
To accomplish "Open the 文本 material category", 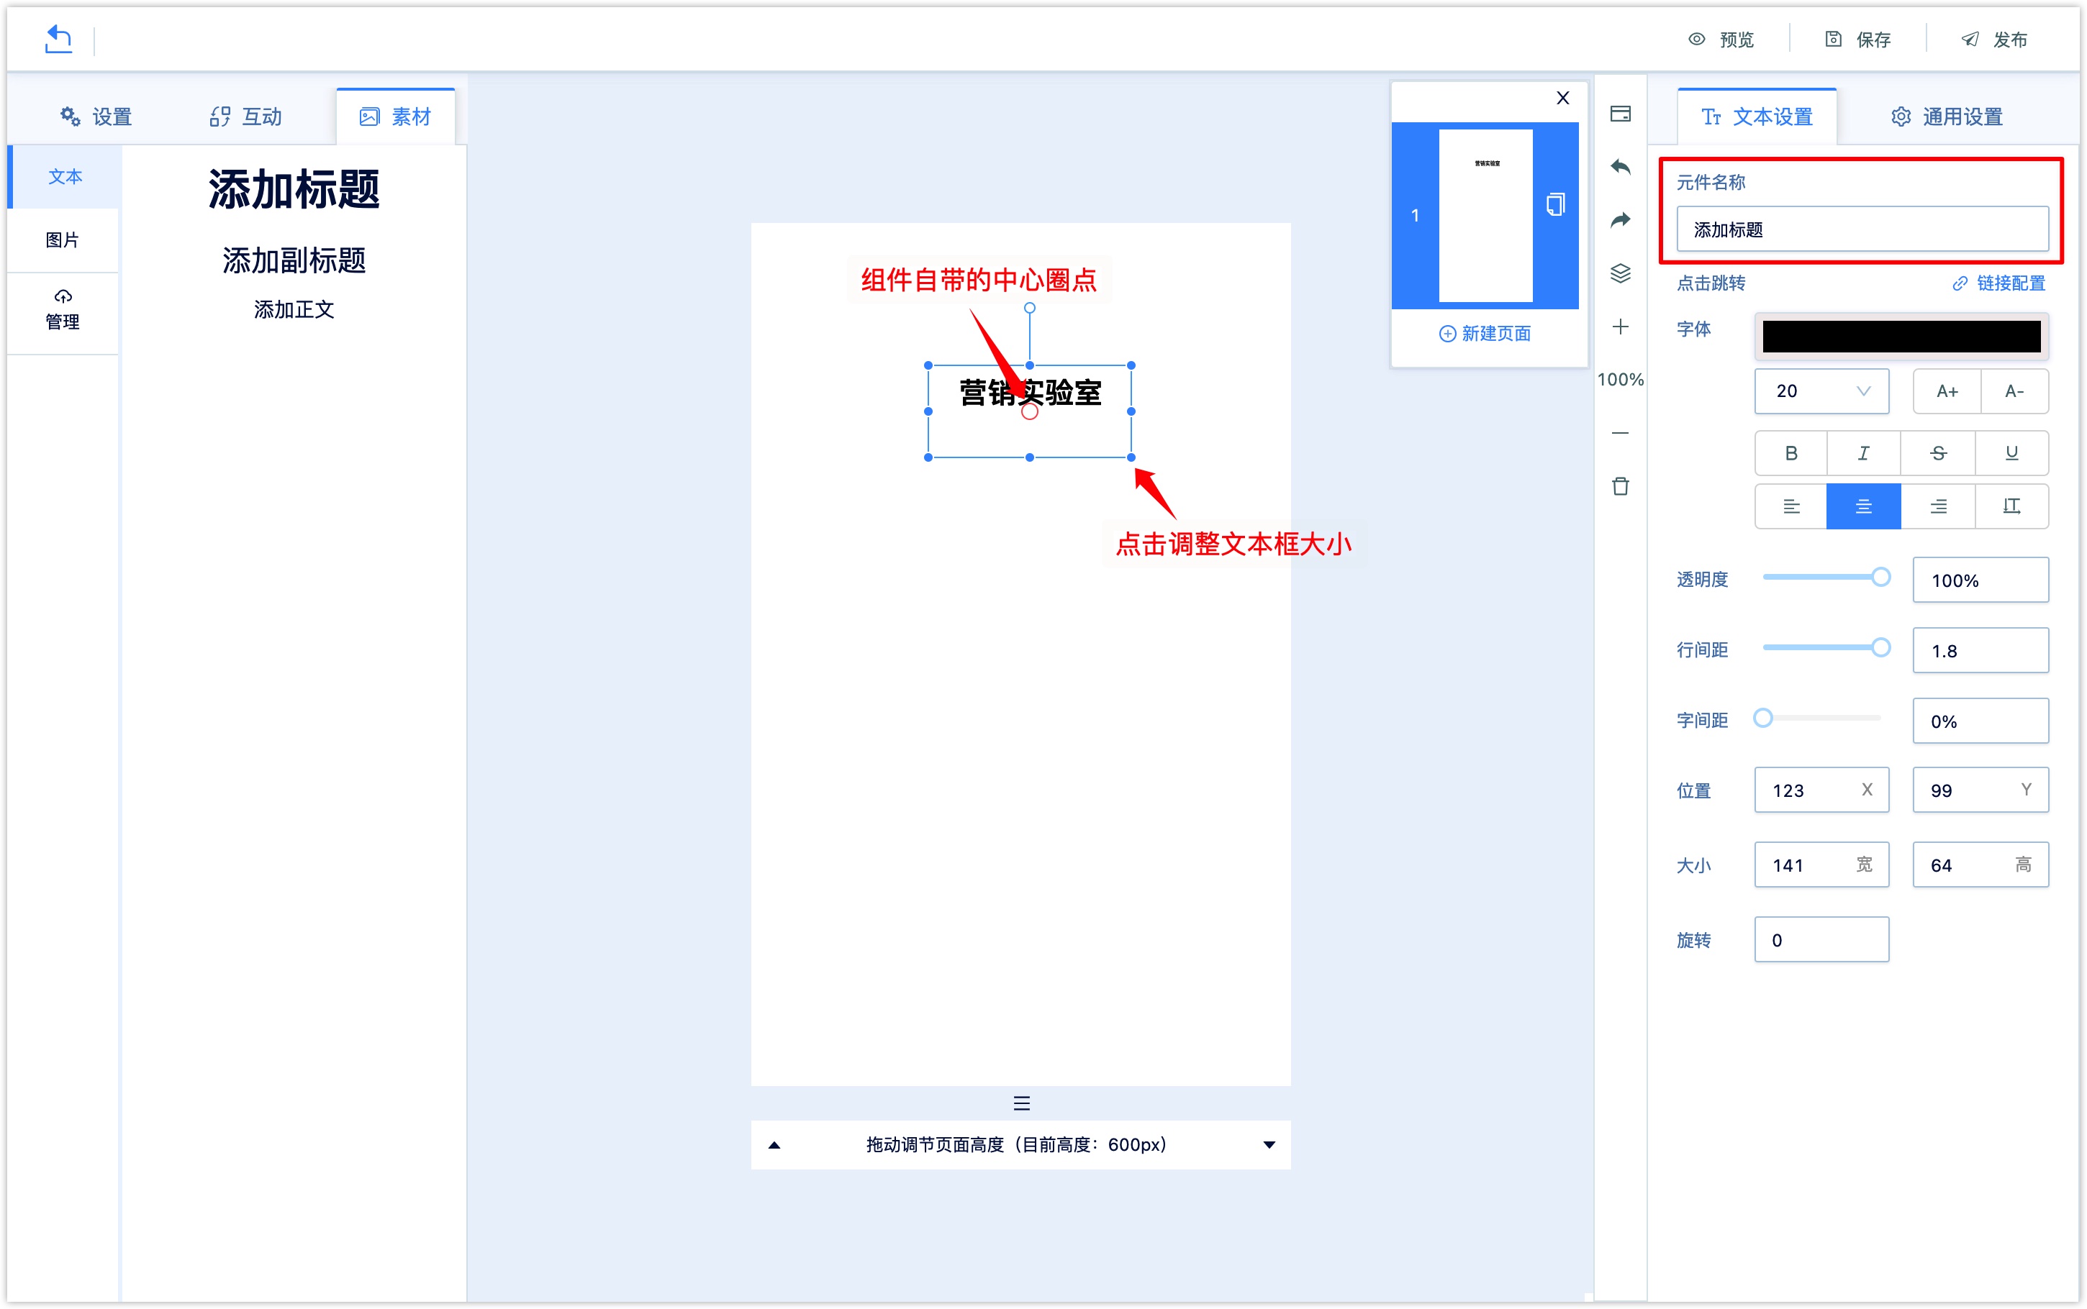I will [x=65, y=177].
